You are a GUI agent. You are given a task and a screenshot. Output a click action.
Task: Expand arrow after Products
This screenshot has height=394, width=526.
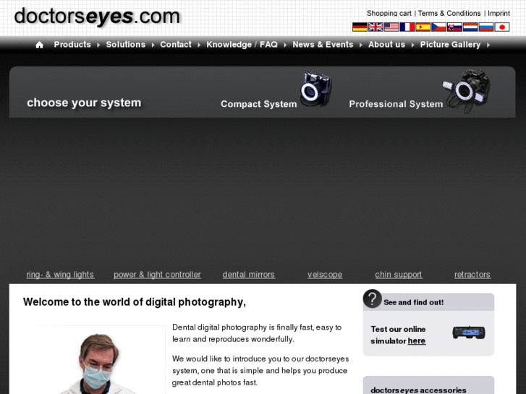pyautogui.click(x=98, y=45)
